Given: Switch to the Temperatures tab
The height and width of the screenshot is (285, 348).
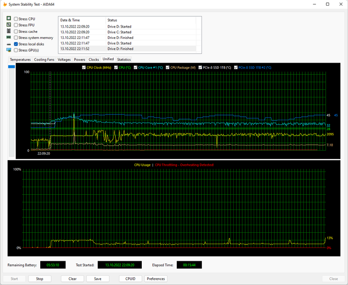Looking at the screenshot, I should 20,59.
